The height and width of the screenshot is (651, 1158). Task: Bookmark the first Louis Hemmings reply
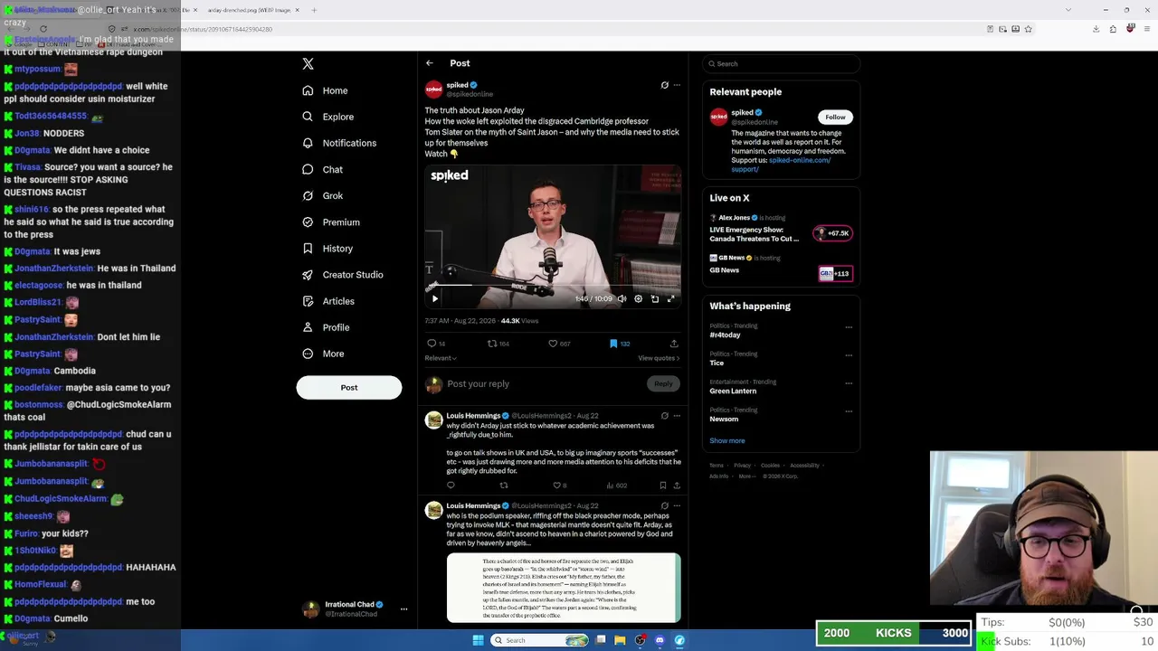click(663, 486)
